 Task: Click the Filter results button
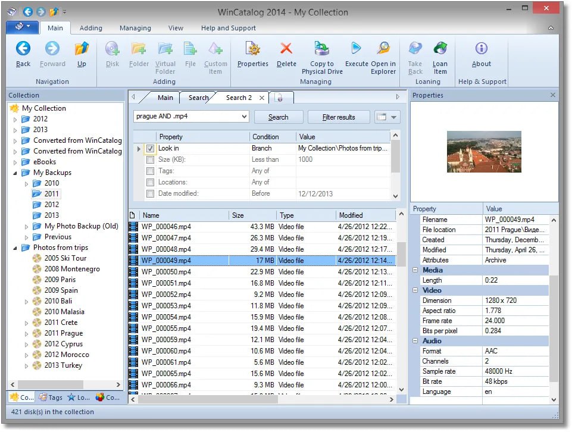click(x=338, y=117)
